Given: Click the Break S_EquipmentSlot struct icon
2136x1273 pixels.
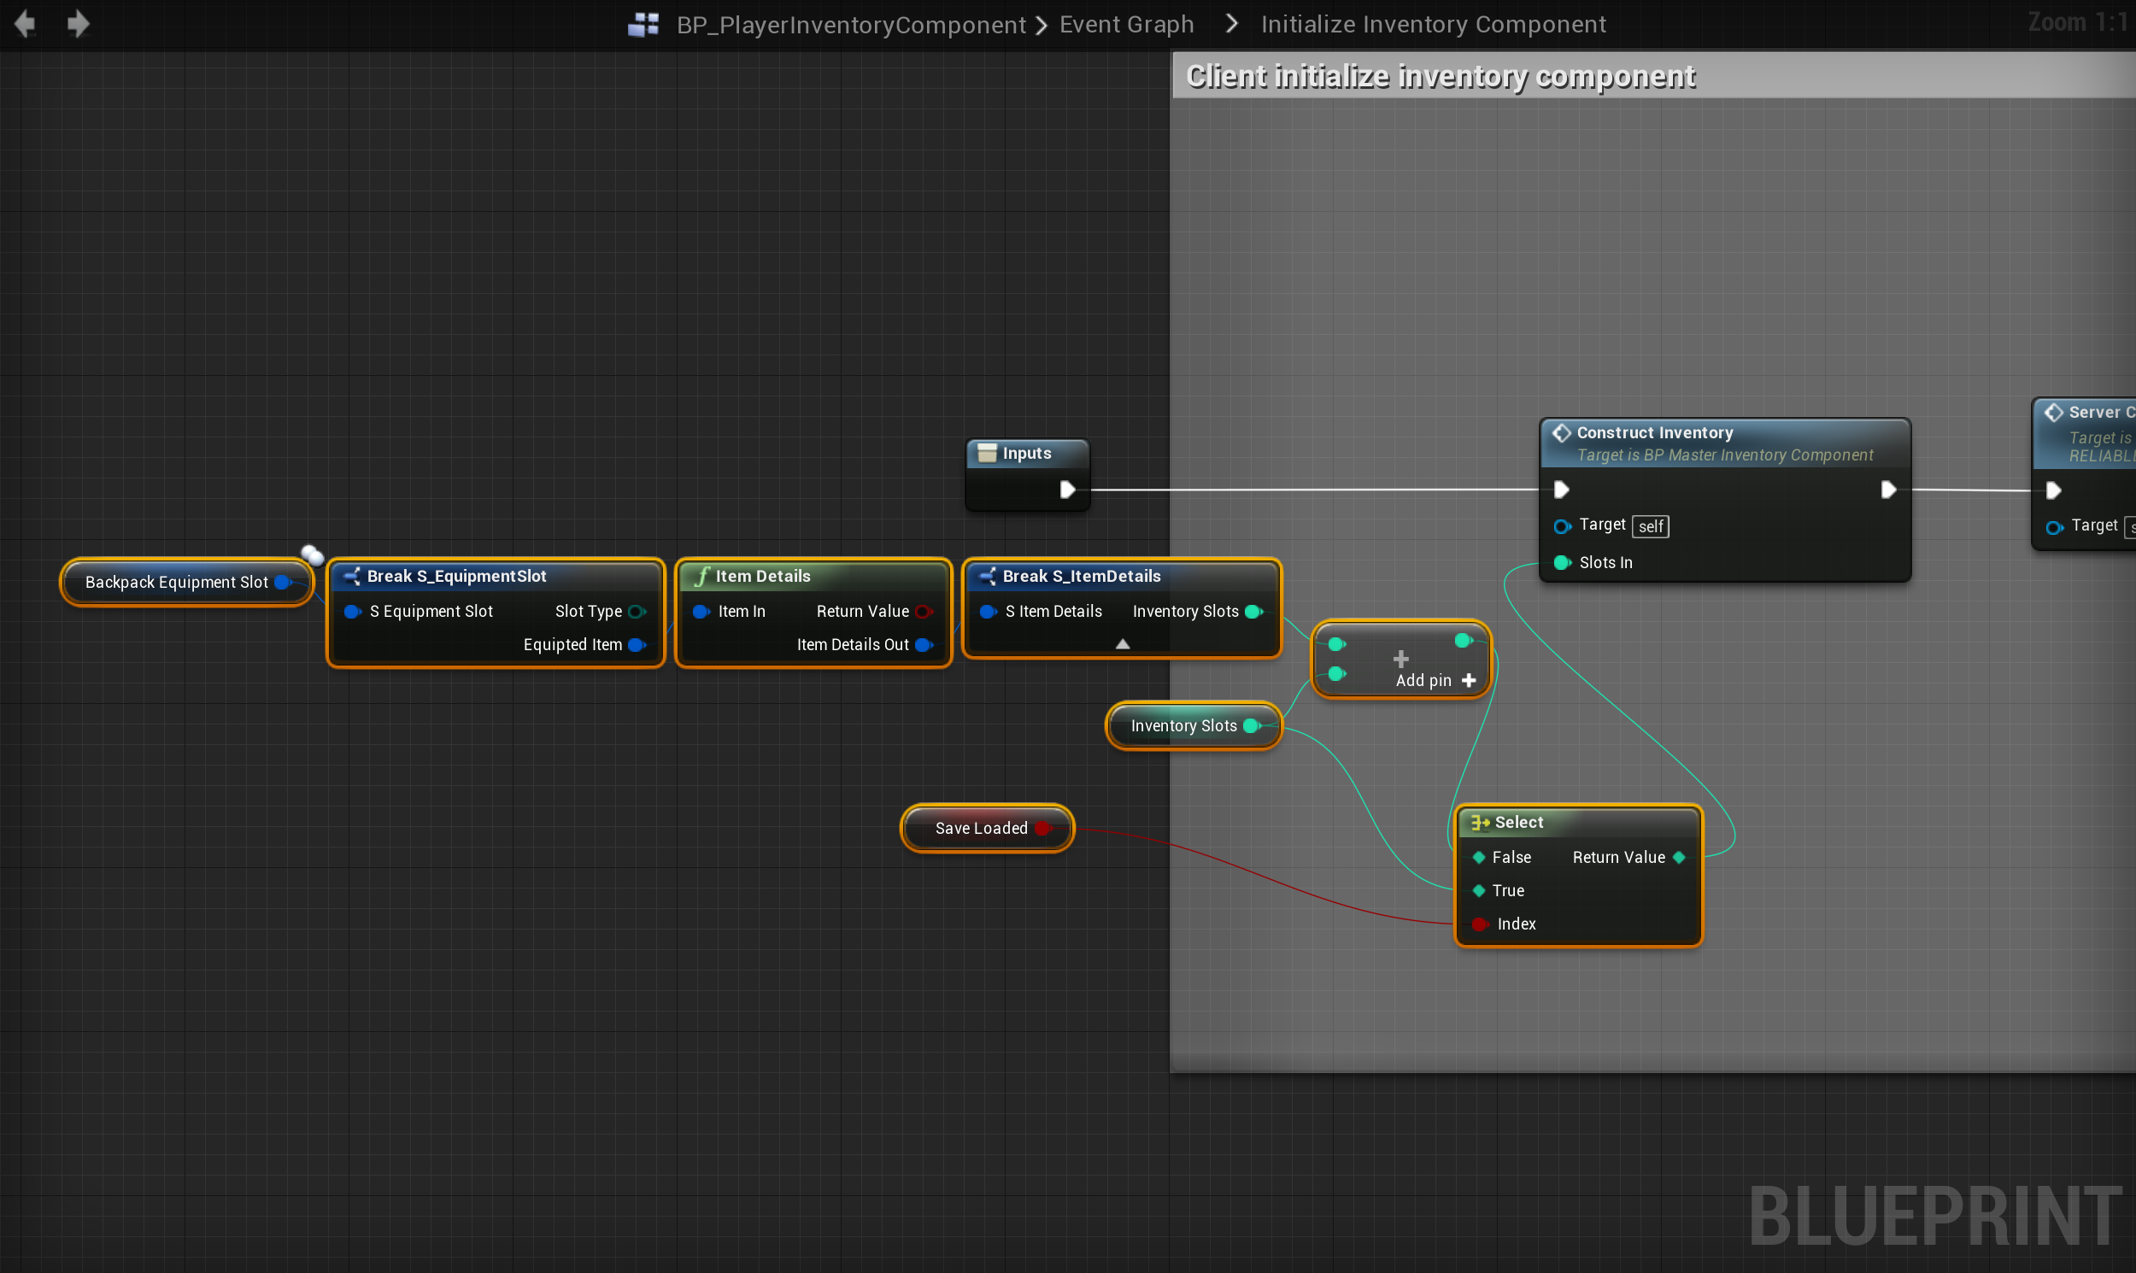Looking at the screenshot, I should (x=352, y=577).
